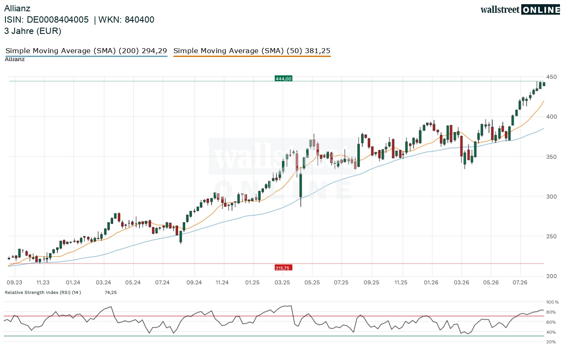The width and height of the screenshot is (565, 353).
Task: Click the 03.25 date axis label
Action: click(283, 283)
